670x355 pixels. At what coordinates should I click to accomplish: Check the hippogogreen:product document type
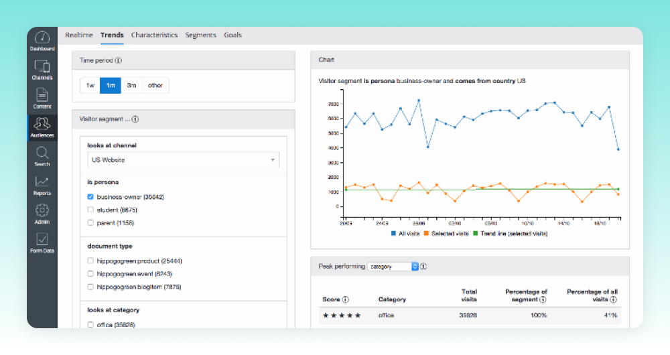90,261
